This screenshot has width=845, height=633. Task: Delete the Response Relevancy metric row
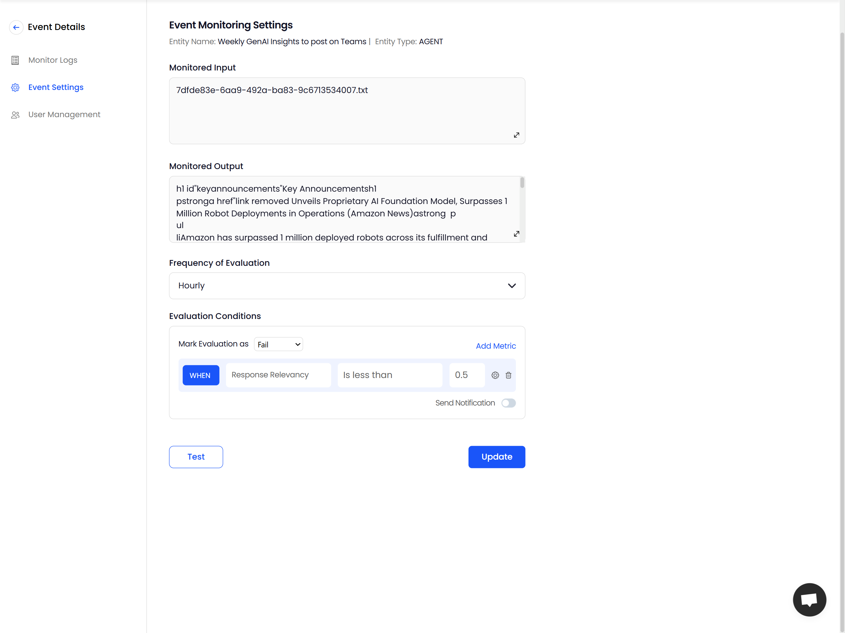(x=508, y=375)
